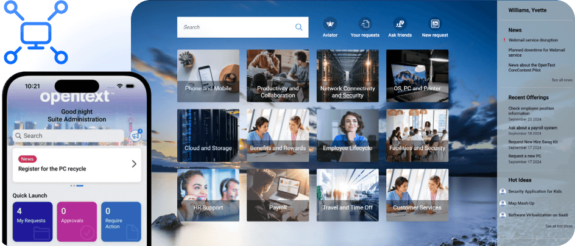This screenshot has width=575, height=246.
Task: Open Network Connectivity and Security tile
Action: [x=348, y=76]
